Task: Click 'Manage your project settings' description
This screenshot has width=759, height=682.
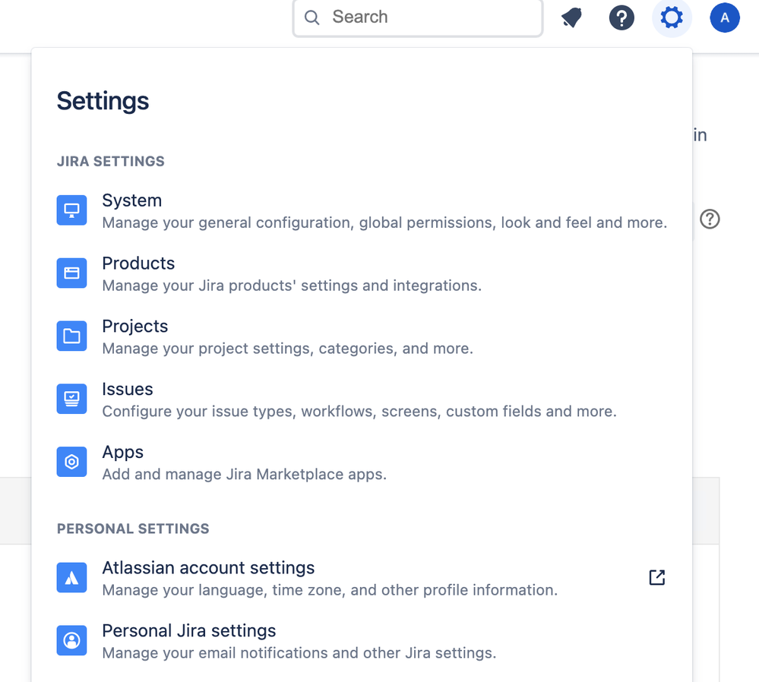Action: [x=287, y=349]
